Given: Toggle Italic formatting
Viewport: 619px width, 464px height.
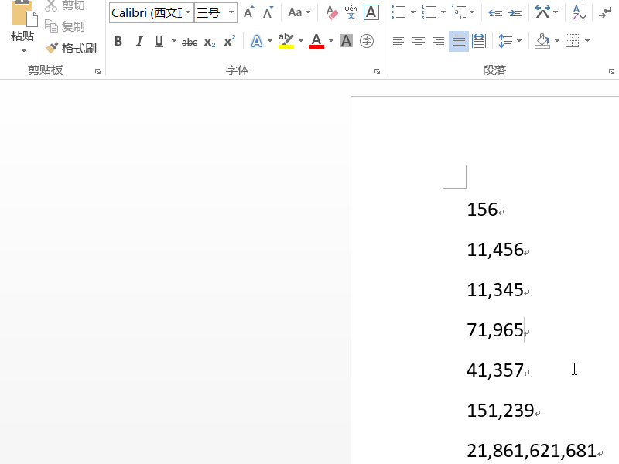Looking at the screenshot, I should tap(139, 41).
